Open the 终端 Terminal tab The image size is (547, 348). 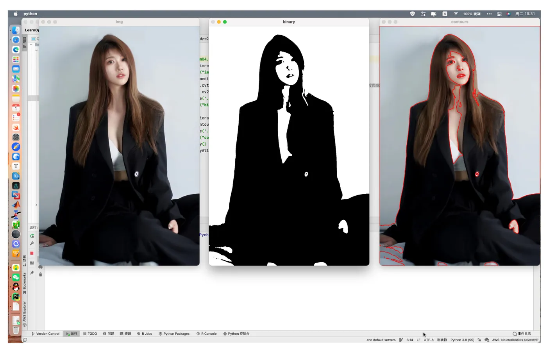tap(125, 334)
